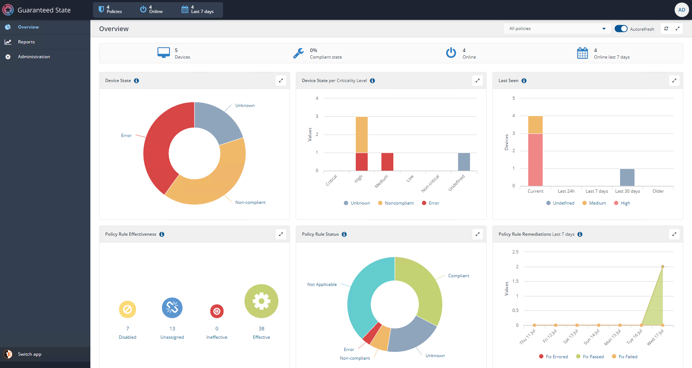Click the 38 Effective count link
The width and height of the screenshot is (692, 368).
pos(261,329)
